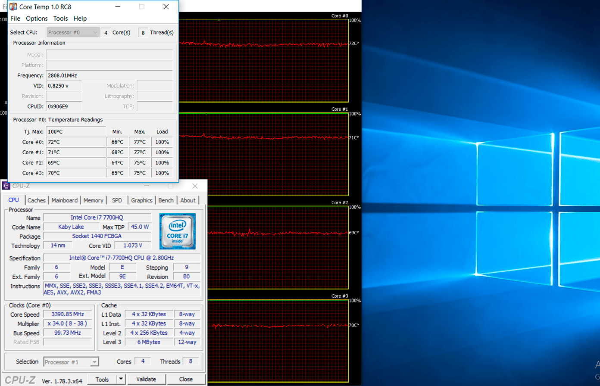Click the Level 2 4 x 256 KBytes value
Image resolution: width=600 pixels, height=386 pixels.
coord(149,333)
